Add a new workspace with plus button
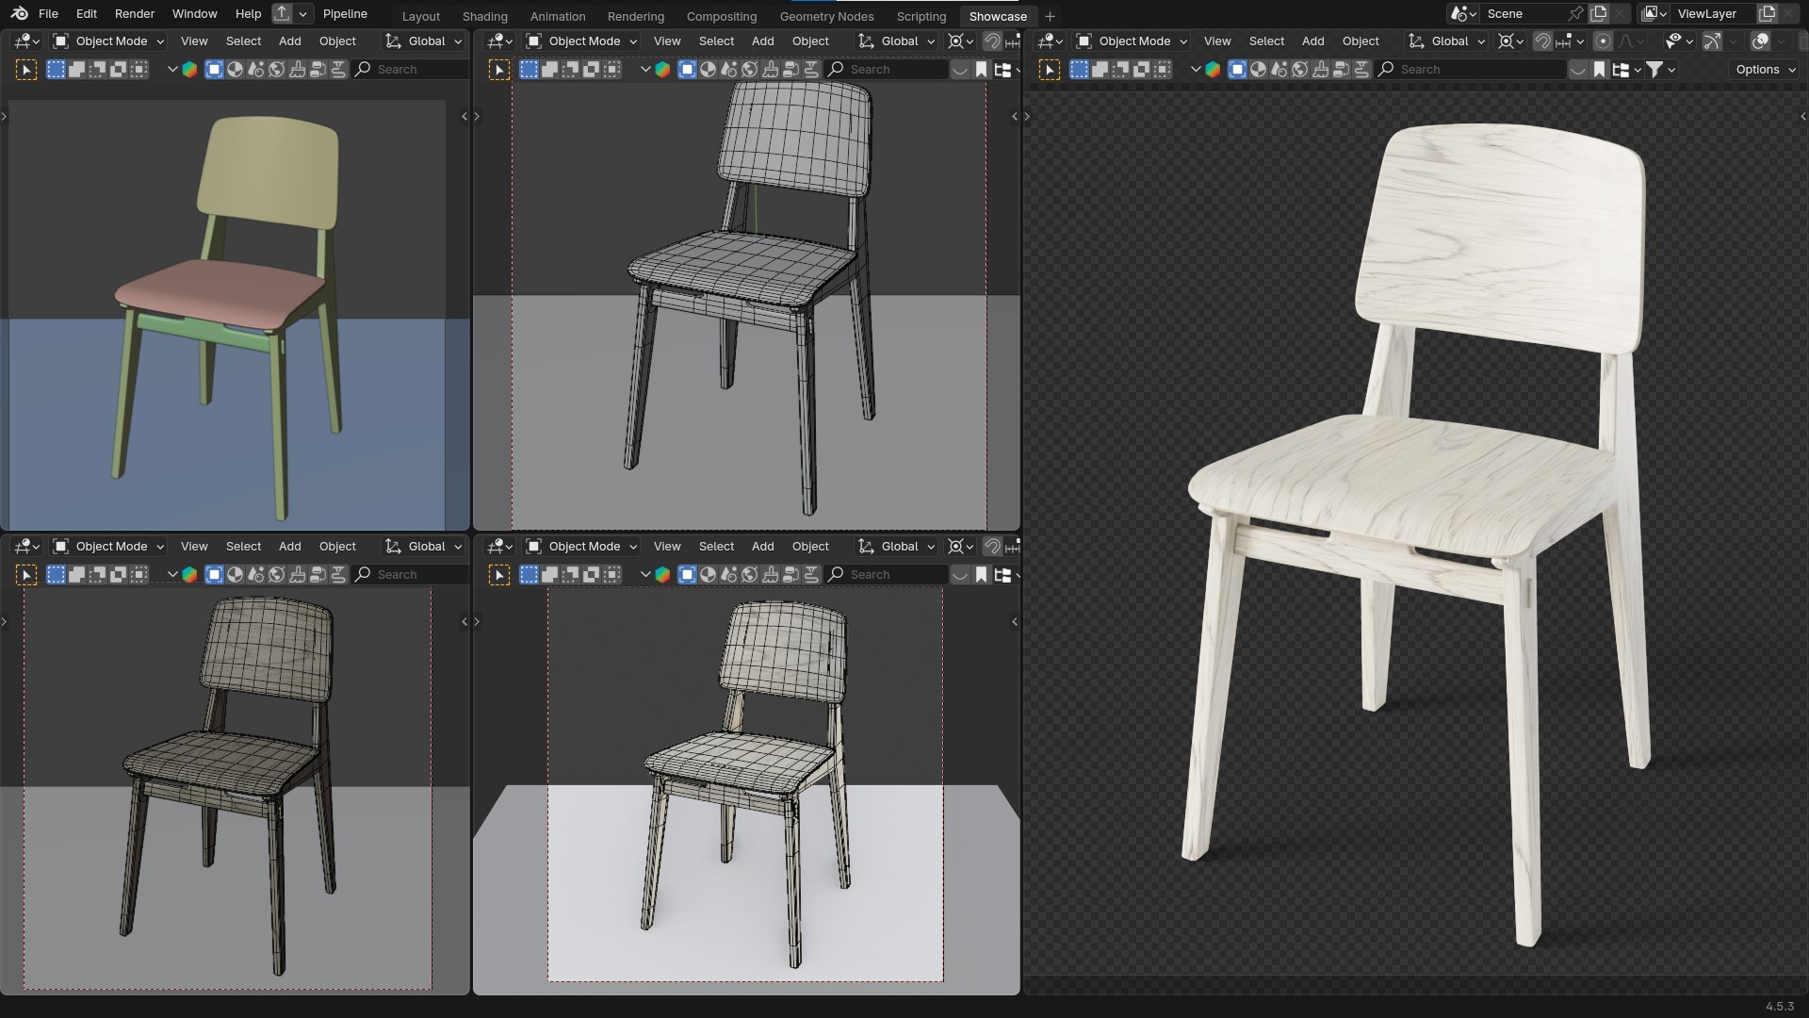This screenshot has width=1809, height=1018. pos(1050,16)
